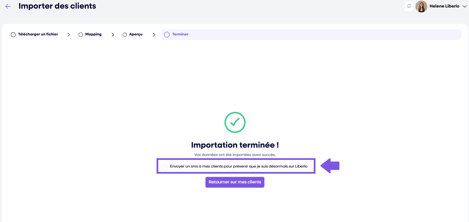Viewport: 469px width, 222px height.
Task: Click the chevron before the Terminer step
Action: pos(154,34)
